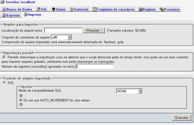This screenshot has height=125, width=194.
Task: Click the server icon beside Servidor: localhost
Action: pos(3,2)
